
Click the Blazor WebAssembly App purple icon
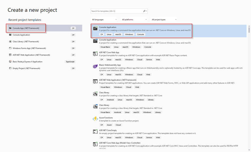point(95,66)
